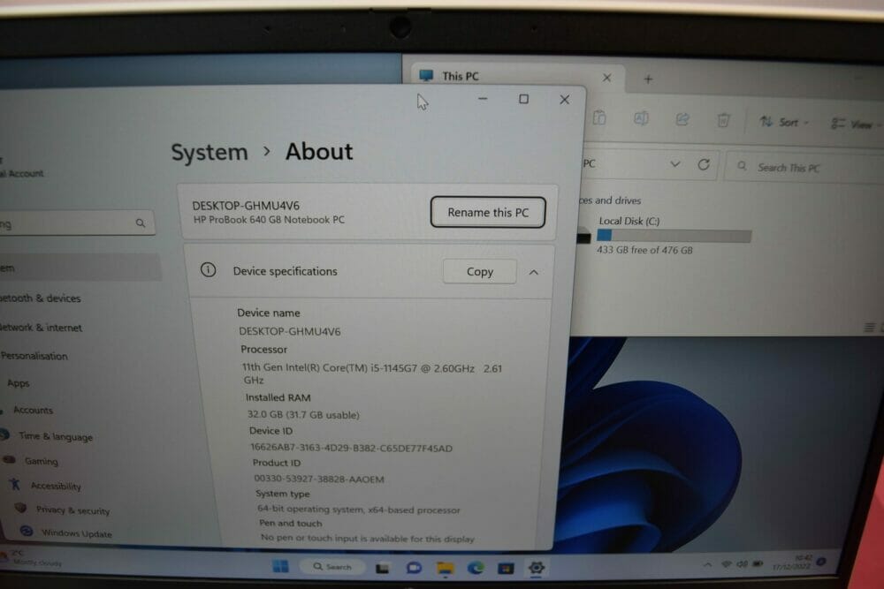Click the info icon beside Device specifications

[208, 270]
